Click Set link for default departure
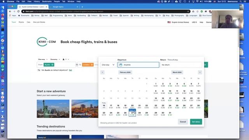 pos(70,70)
